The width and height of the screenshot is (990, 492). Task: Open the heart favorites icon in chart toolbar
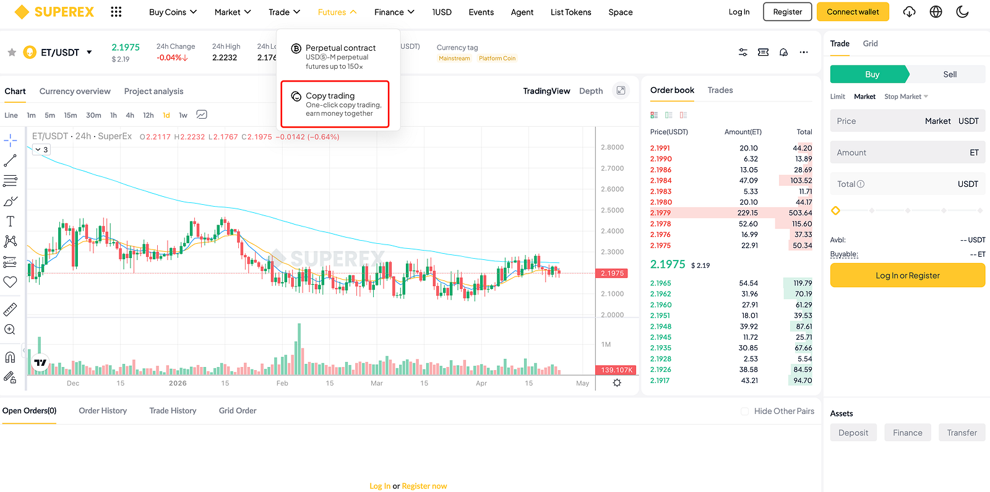coord(11,282)
